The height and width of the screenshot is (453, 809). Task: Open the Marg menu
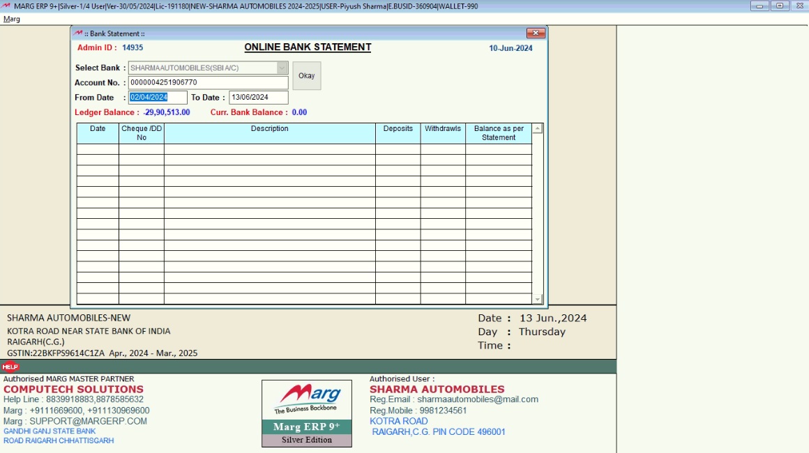pos(11,19)
